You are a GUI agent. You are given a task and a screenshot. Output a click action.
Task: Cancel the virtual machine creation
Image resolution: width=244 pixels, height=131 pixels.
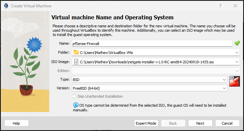tap(227, 123)
